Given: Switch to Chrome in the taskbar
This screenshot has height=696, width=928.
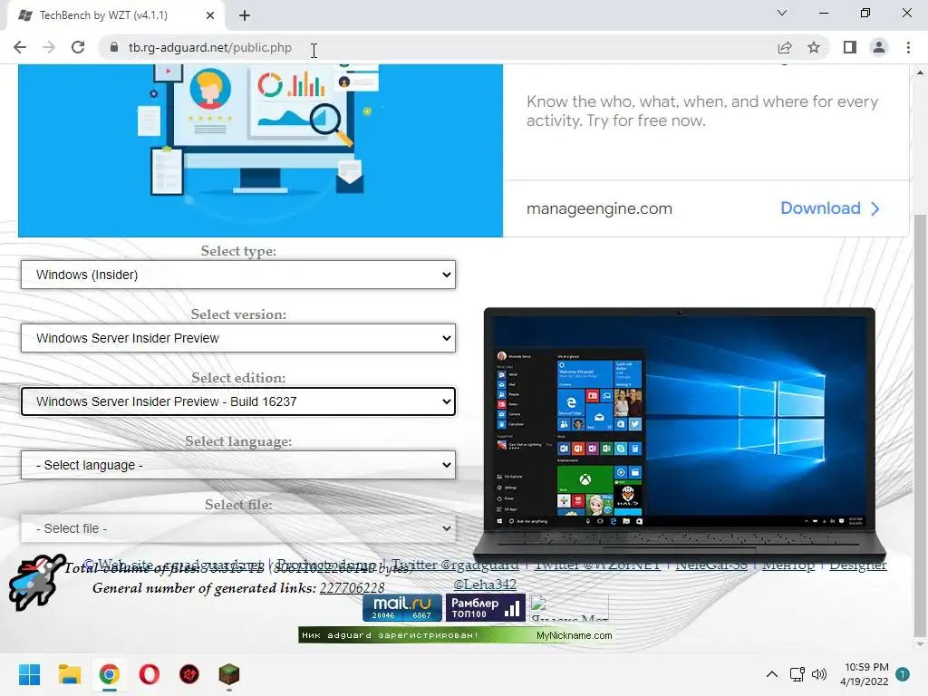Looking at the screenshot, I should pyautogui.click(x=110, y=674).
